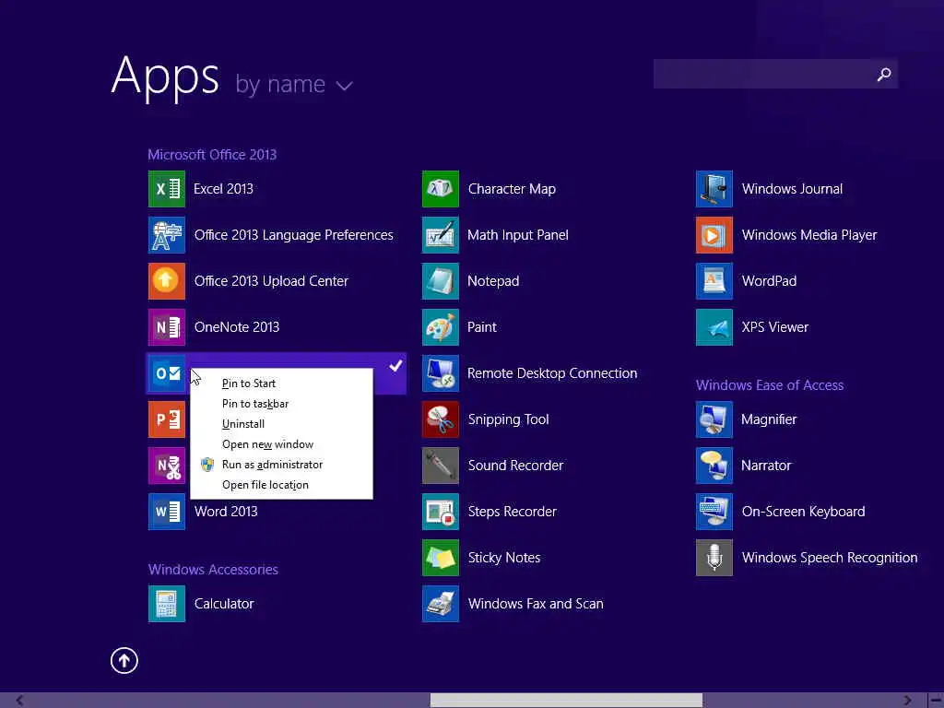Click the 'On-Screen Keyboard' label
Screen dimensions: 944x708
(803, 512)
